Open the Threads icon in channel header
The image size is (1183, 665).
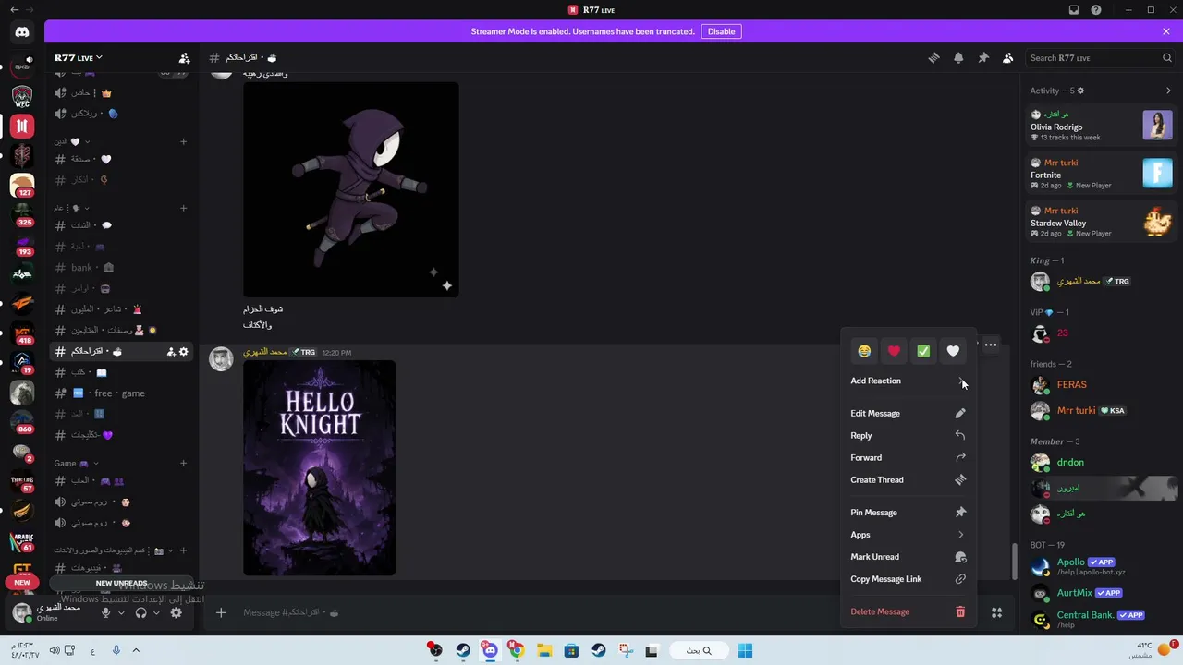pos(933,58)
